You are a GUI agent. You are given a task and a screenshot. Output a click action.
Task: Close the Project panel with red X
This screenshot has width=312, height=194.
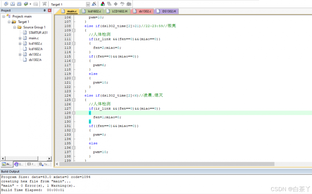(x=49, y=11)
